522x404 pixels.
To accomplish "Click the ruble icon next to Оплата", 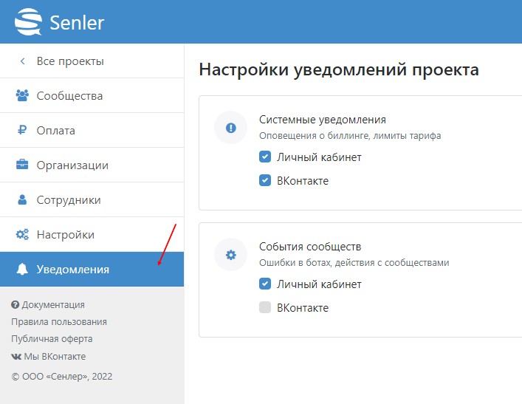I will click(22, 131).
